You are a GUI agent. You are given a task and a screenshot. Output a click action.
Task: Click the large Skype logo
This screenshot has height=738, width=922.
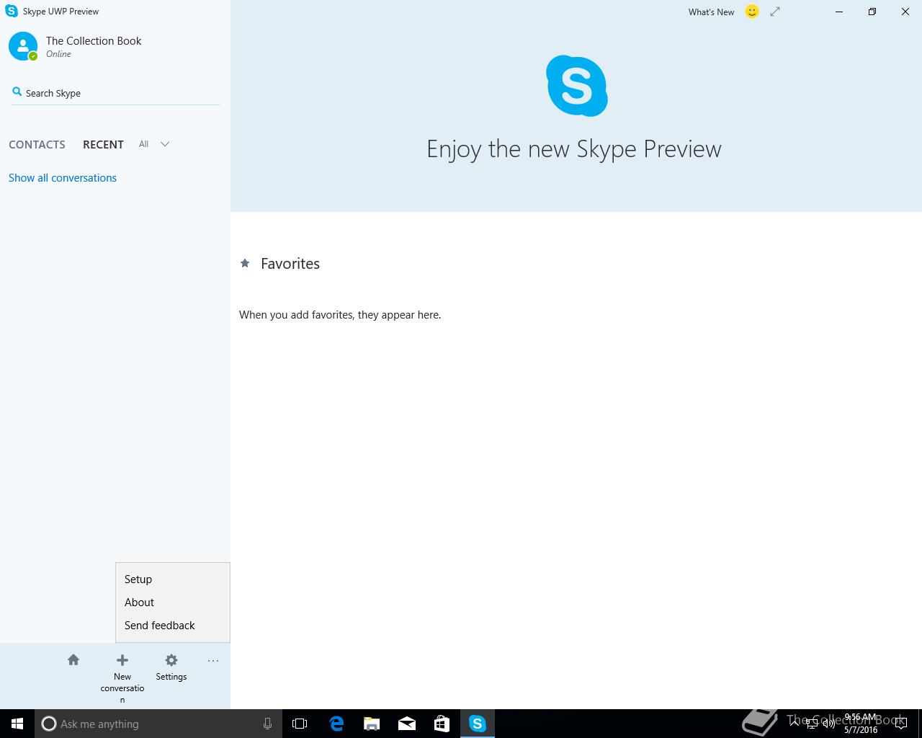coord(576,86)
